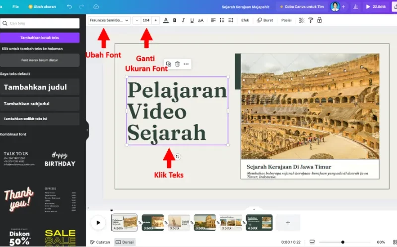The width and height of the screenshot is (397, 247).
Task: Open the File menu
Action: [x=15, y=6]
